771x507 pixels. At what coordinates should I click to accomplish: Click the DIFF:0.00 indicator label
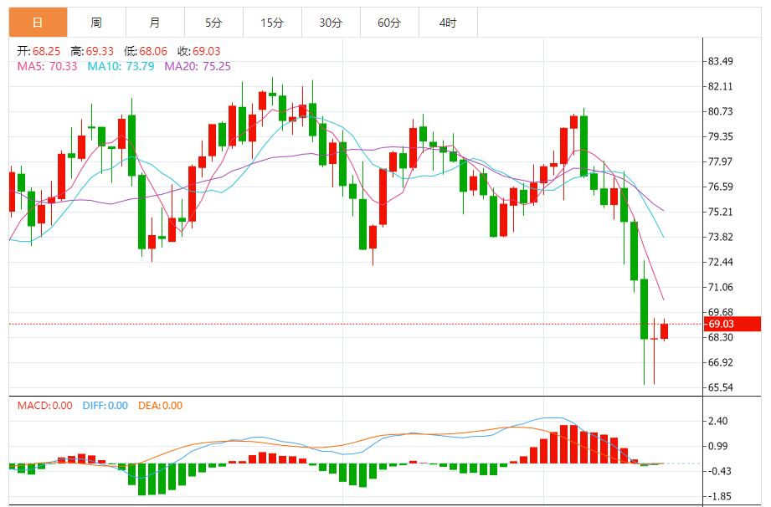coord(105,406)
